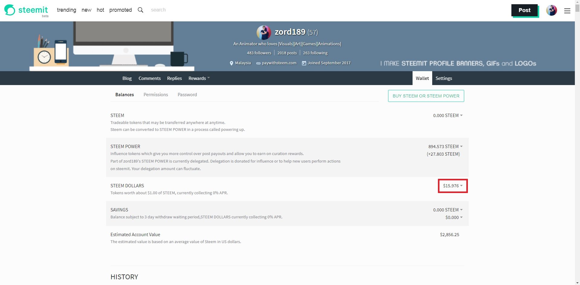Image resolution: width=580 pixels, height=285 pixels.
Task: Open the 263 following list
Action: (315, 53)
